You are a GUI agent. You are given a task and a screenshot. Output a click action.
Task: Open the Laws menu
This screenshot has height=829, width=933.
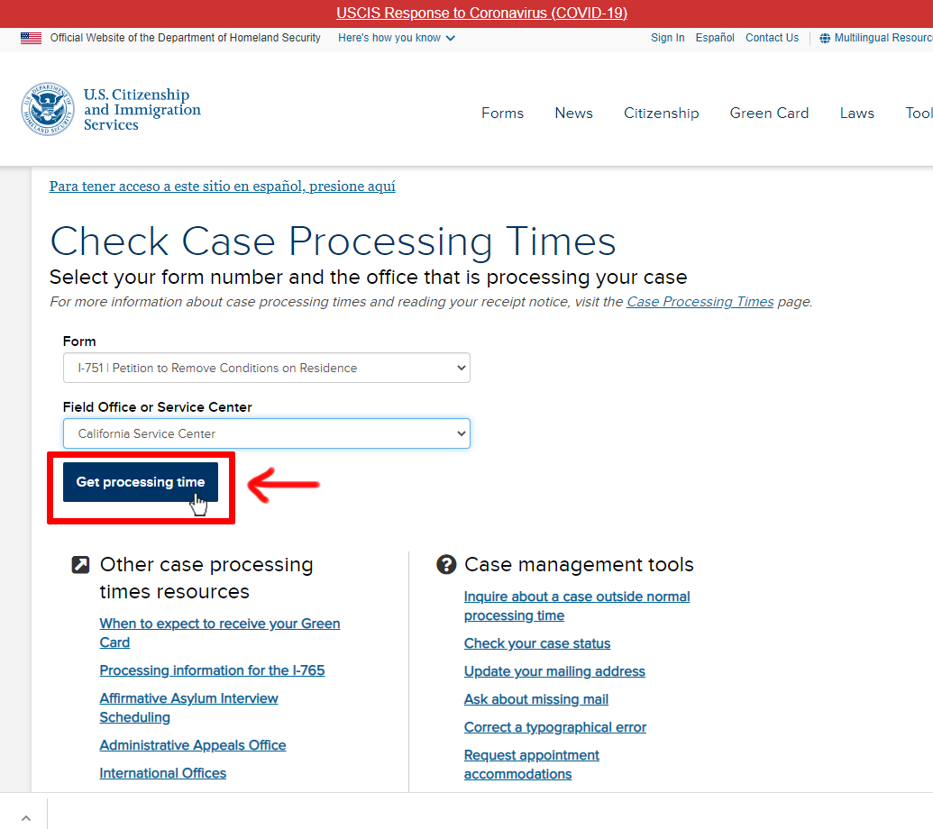point(857,113)
